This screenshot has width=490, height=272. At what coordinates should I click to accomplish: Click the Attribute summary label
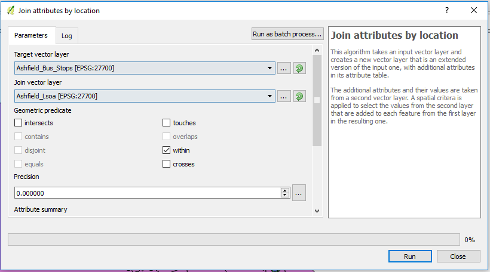41,209
